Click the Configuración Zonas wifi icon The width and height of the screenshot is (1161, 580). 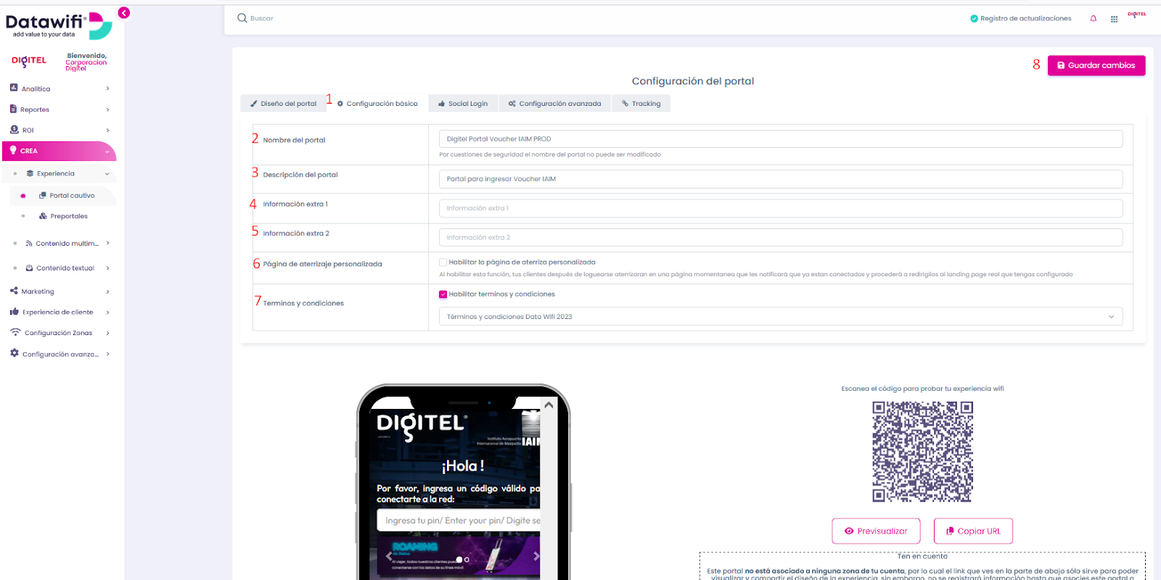[x=15, y=332]
